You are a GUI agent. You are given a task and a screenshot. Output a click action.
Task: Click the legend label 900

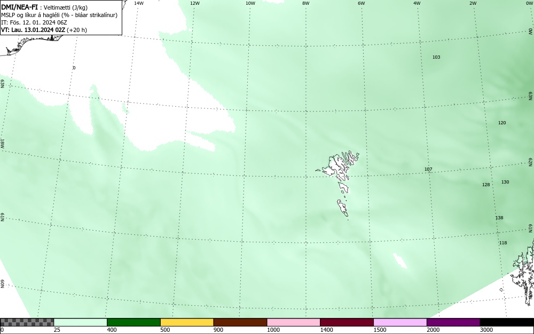(218, 330)
